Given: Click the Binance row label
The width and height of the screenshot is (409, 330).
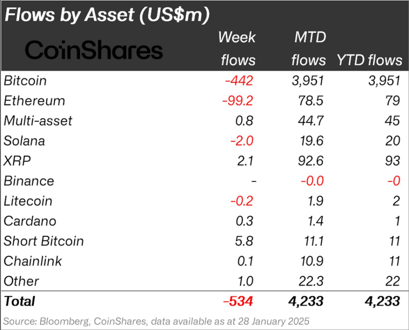Looking at the screenshot, I should coord(29,181).
